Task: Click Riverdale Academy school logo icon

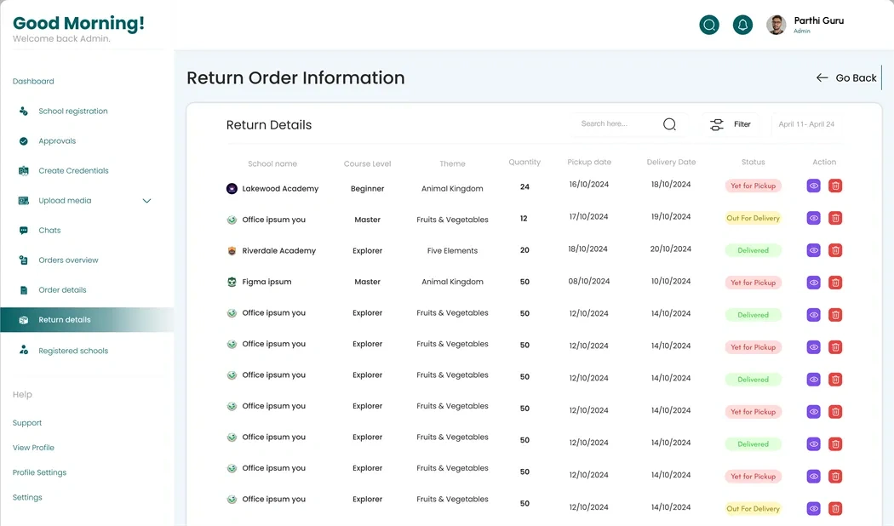Action: [x=232, y=251]
